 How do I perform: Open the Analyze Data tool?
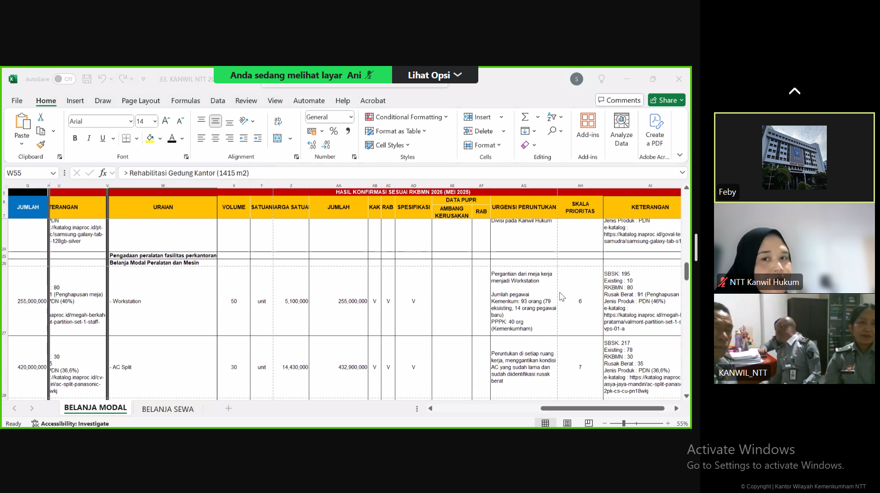coord(621,130)
